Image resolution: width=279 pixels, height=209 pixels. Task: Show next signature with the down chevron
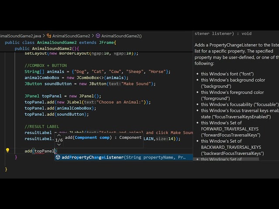(x=59, y=145)
